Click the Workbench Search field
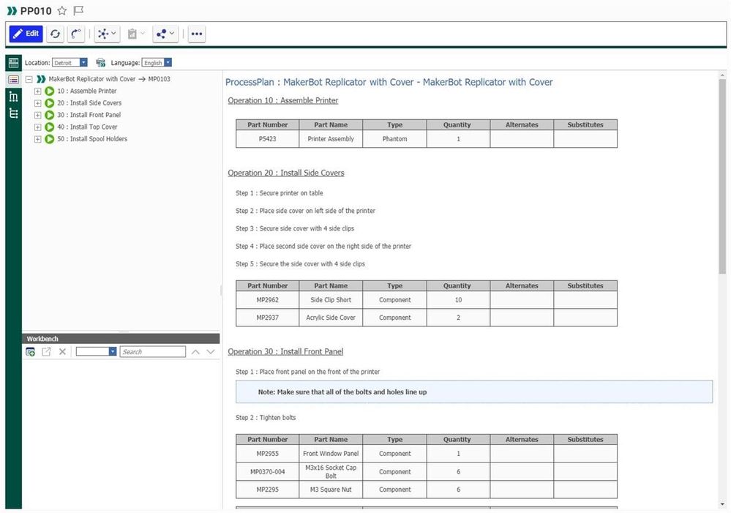Screen dimensions: 731x513 (x=153, y=352)
